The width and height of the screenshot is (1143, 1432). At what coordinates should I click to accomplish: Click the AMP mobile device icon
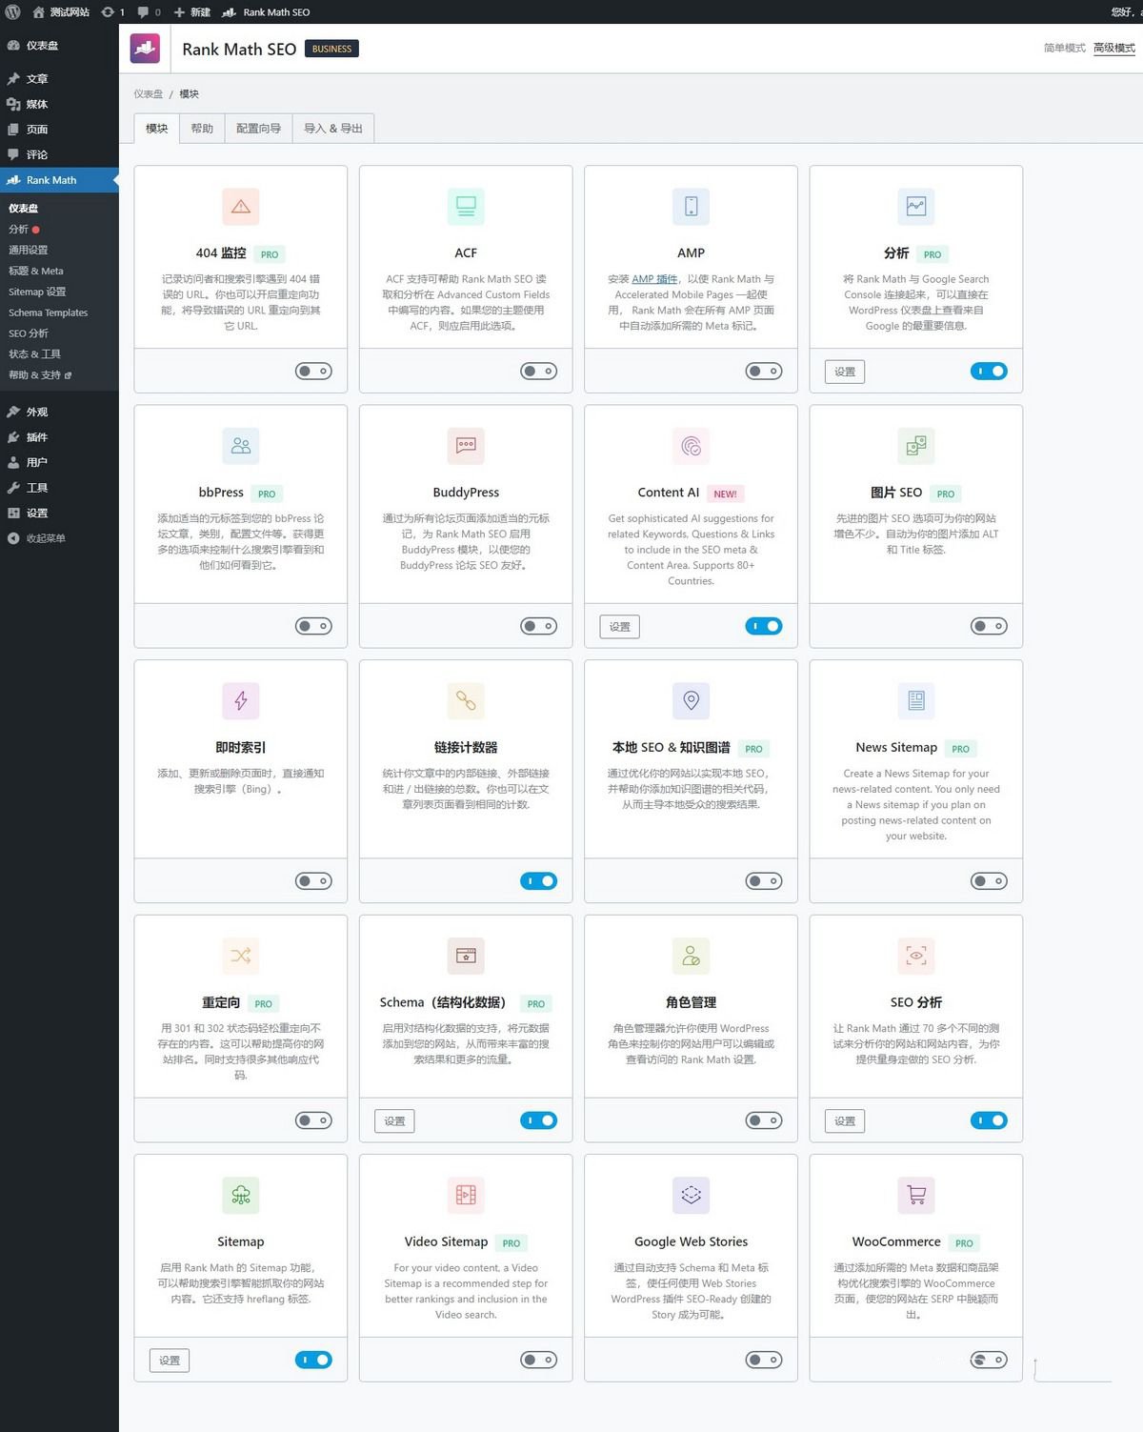tap(690, 206)
